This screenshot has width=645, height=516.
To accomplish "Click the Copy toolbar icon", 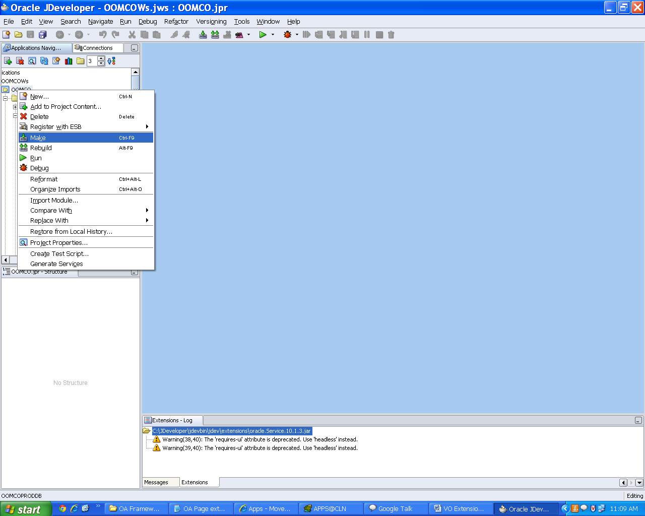I will [144, 35].
